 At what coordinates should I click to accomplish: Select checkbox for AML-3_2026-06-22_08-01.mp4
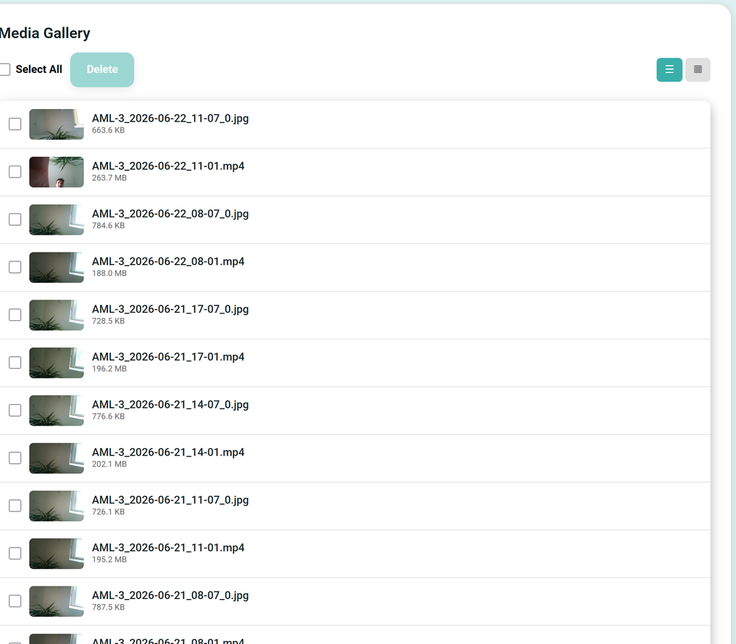point(15,267)
